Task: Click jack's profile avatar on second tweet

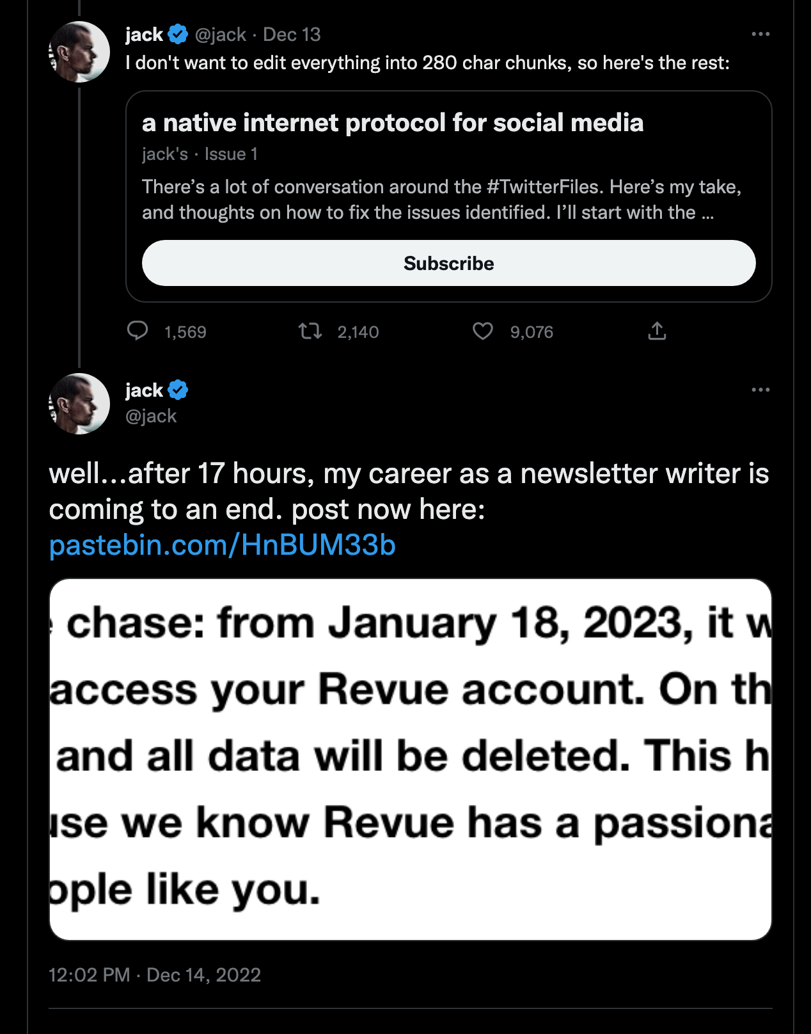Action: (79, 404)
